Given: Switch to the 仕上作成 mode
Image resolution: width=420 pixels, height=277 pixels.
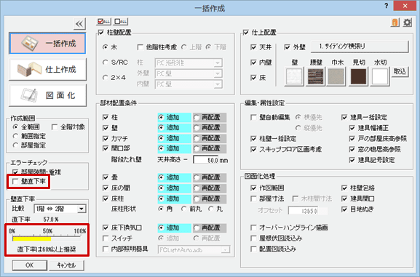Looking at the screenshot, I should (x=47, y=69).
